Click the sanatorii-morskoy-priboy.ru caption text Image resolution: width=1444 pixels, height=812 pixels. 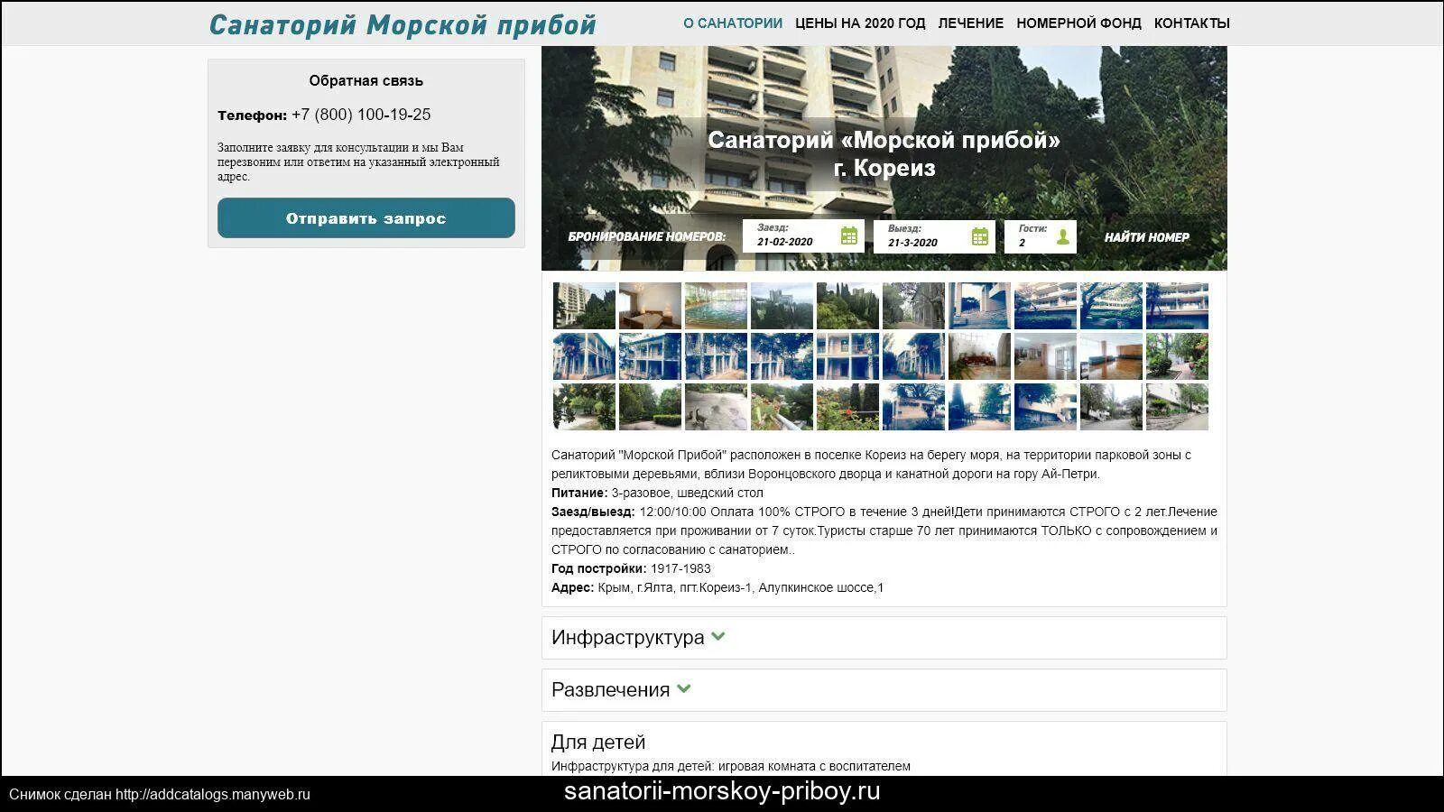722,791
